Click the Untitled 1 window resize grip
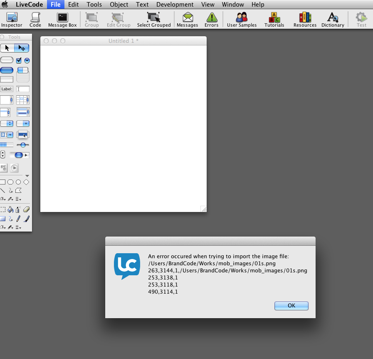The width and height of the screenshot is (373, 359). pyautogui.click(x=204, y=209)
